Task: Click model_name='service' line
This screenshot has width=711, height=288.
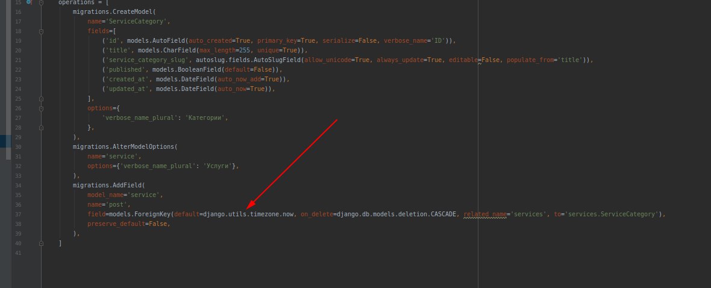Action: [x=125, y=195]
